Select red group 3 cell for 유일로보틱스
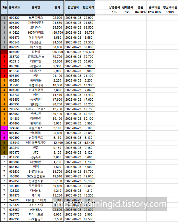The width and height of the screenshot is (178, 222). pos(4,57)
